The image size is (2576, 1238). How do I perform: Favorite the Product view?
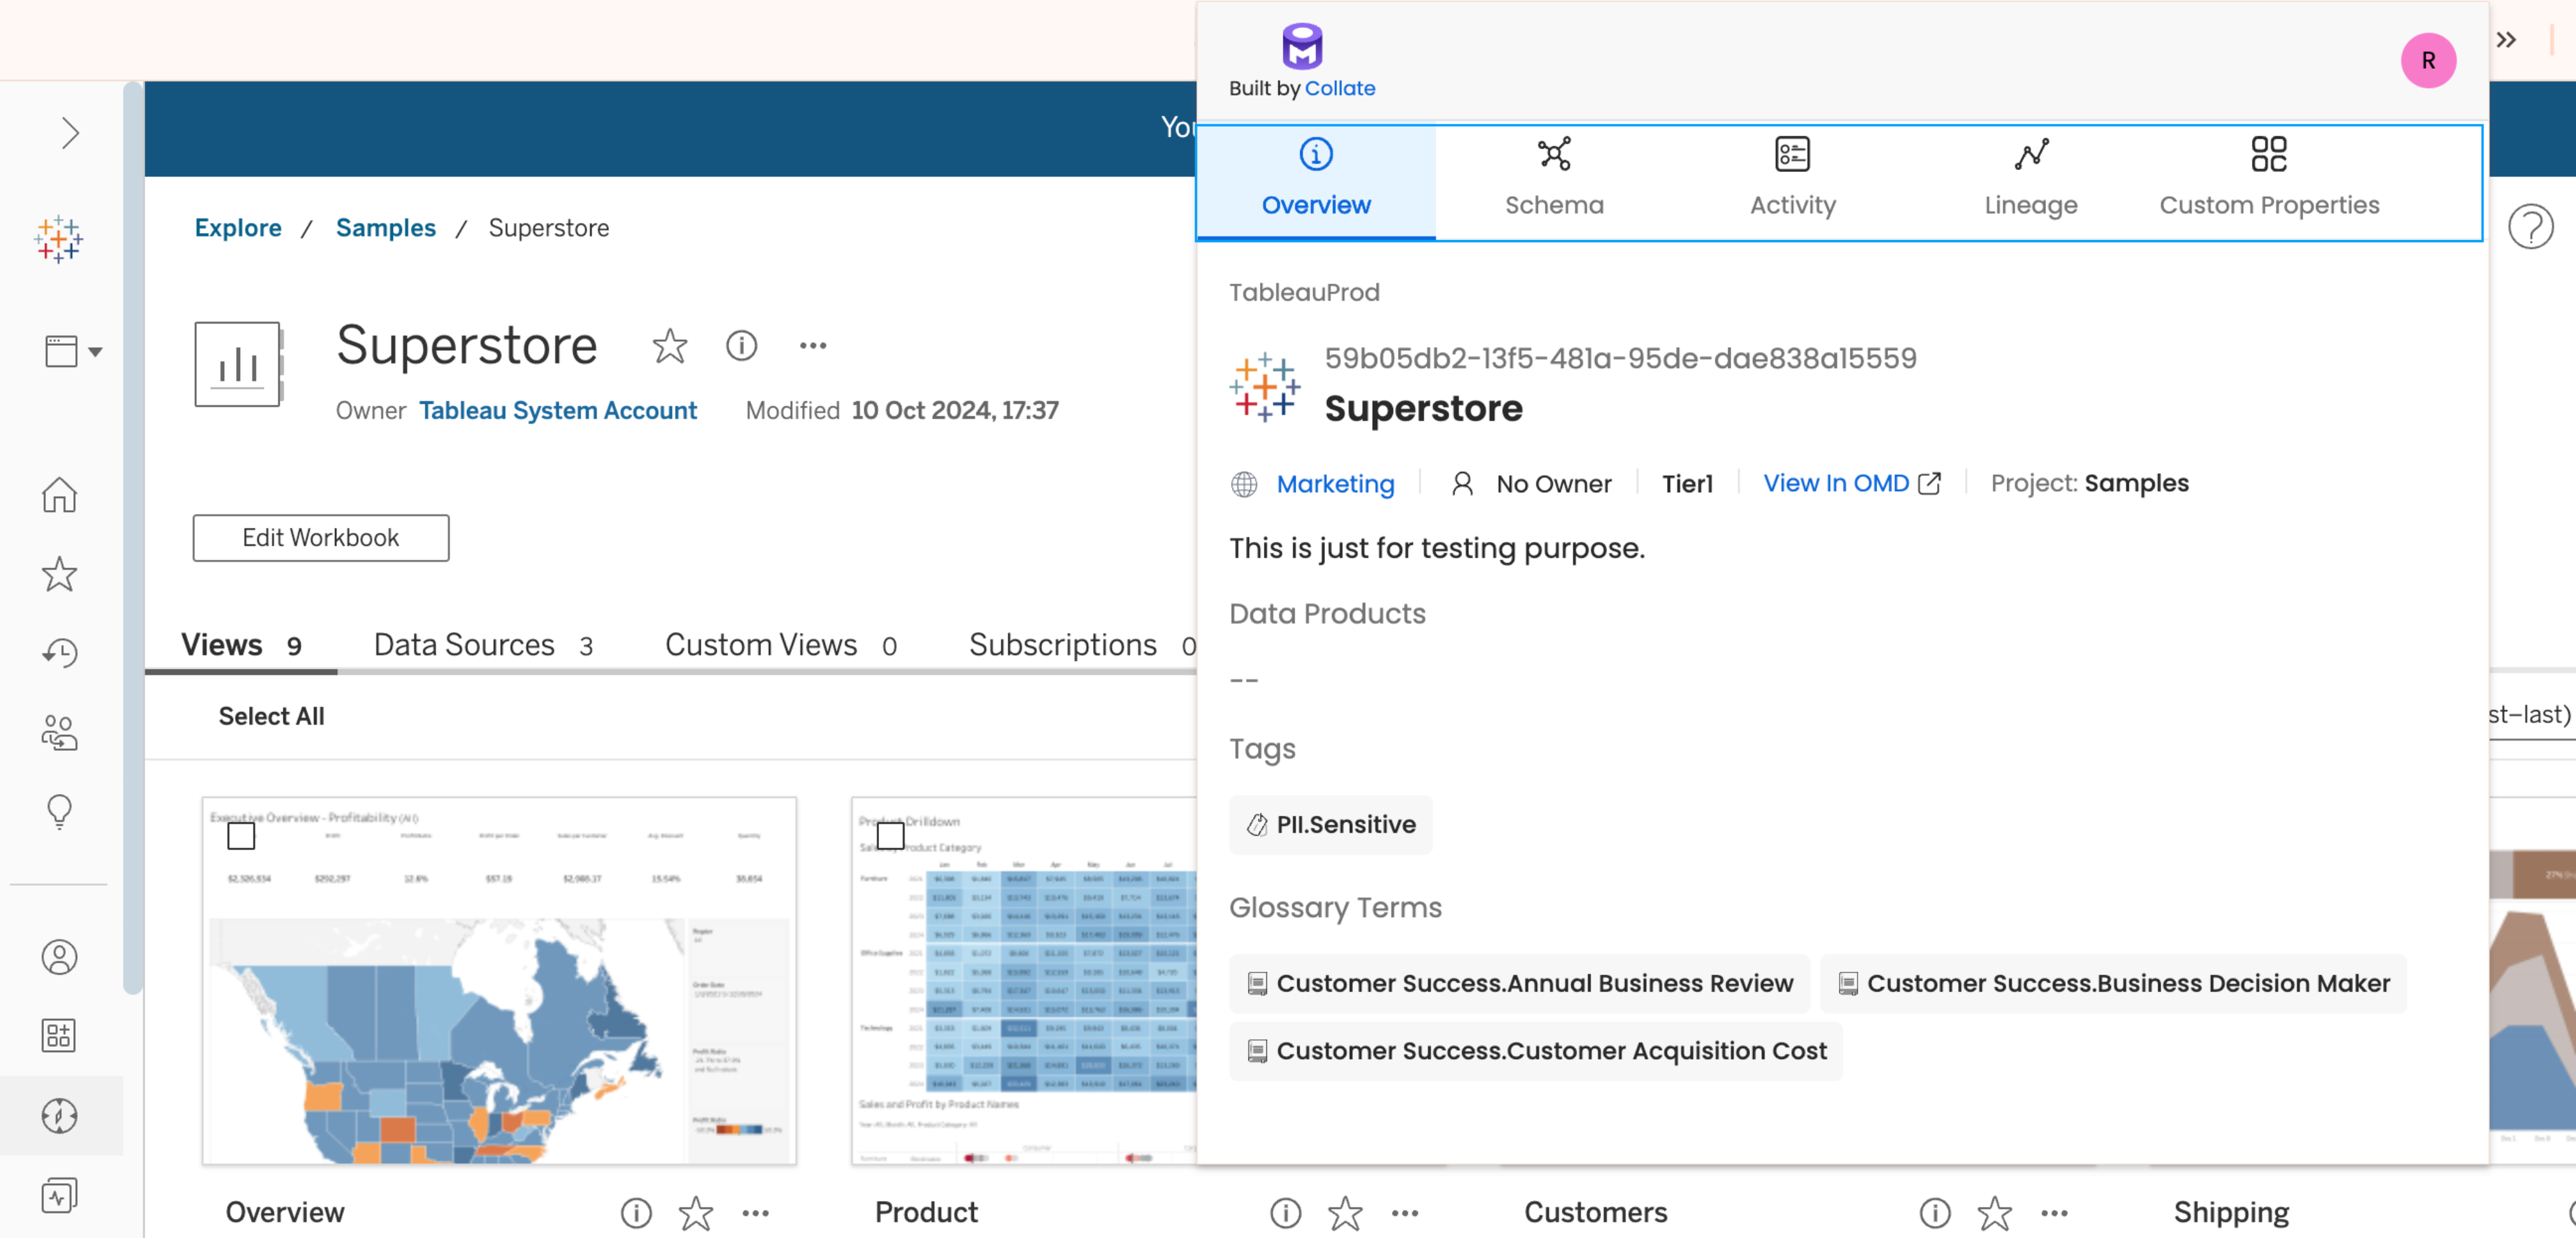pos(1345,1213)
